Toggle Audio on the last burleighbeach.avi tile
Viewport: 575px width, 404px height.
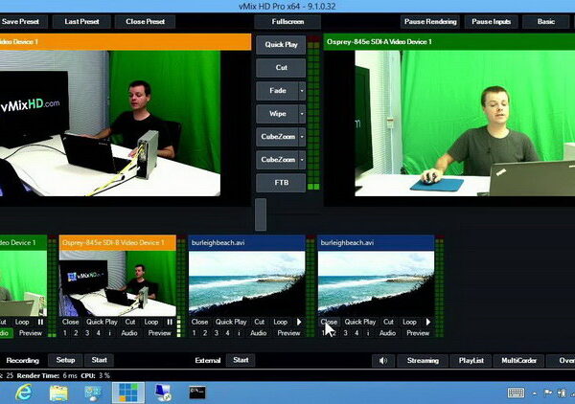tap(387, 333)
